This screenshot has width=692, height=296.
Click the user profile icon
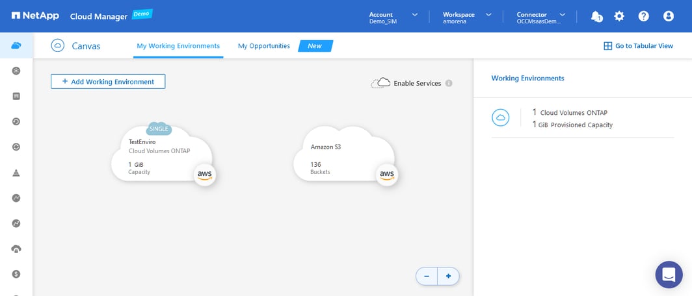[x=668, y=16]
